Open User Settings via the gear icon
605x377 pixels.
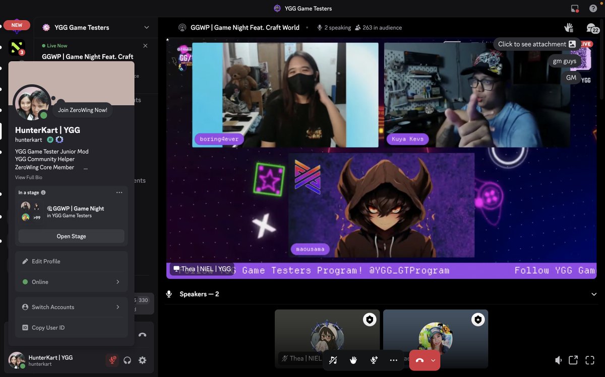[143, 360]
